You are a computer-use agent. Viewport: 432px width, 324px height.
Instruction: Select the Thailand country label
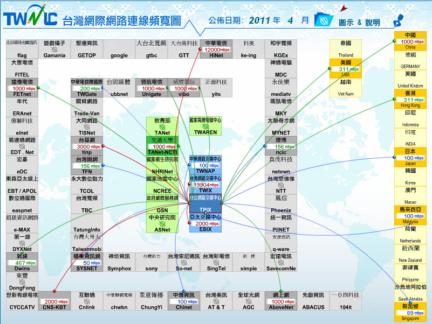(x=346, y=55)
